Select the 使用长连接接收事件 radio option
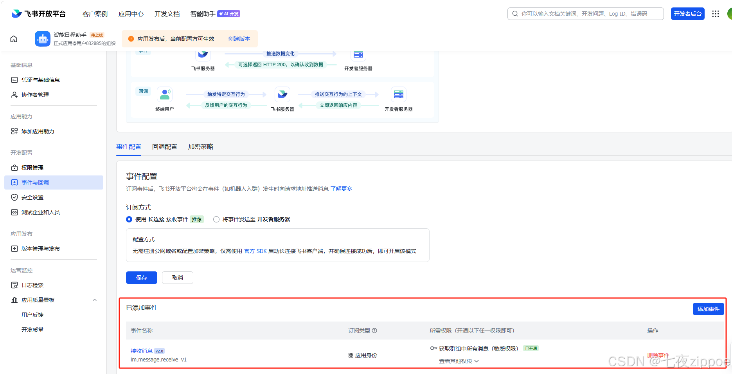This screenshot has height=374, width=732. [x=129, y=219]
